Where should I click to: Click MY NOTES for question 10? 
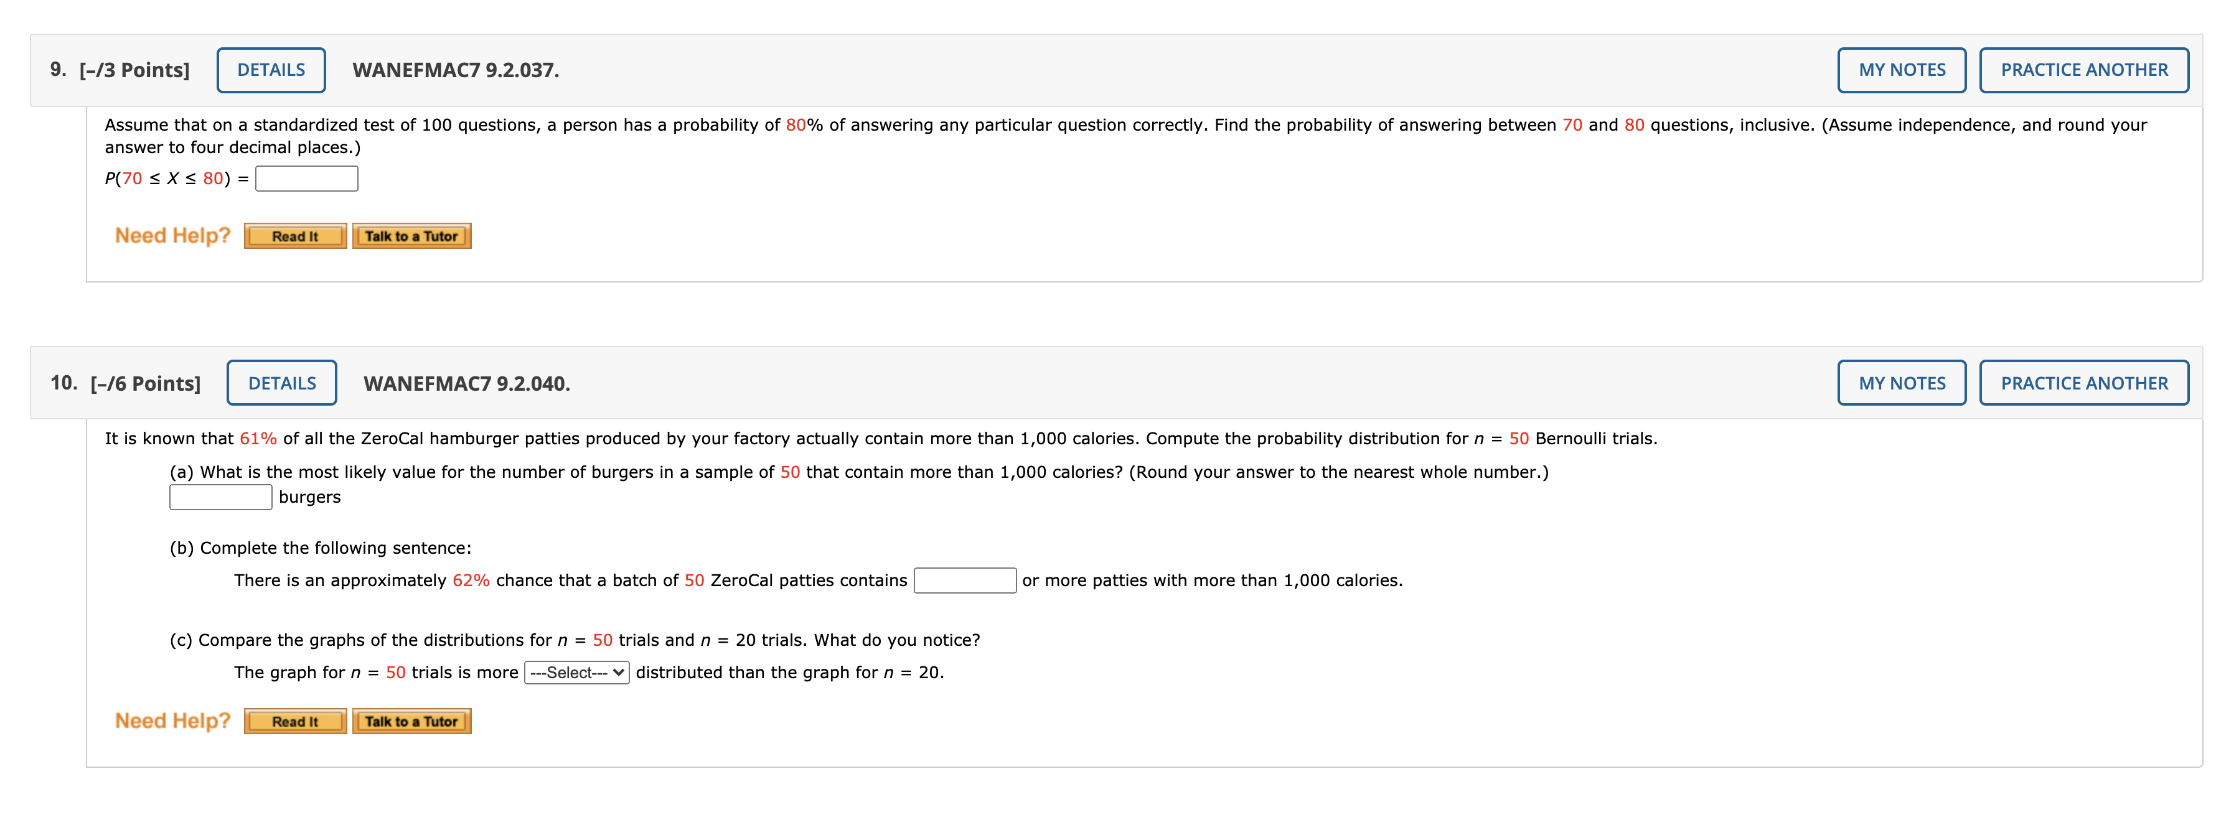1901,384
